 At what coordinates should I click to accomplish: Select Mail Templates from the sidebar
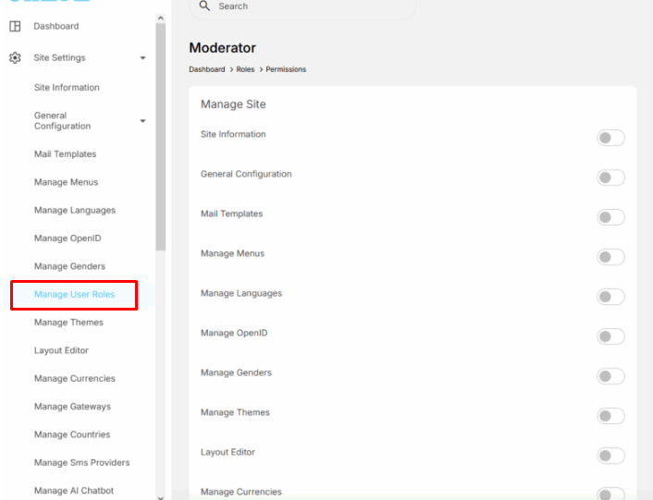pyautogui.click(x=65, y=154)
